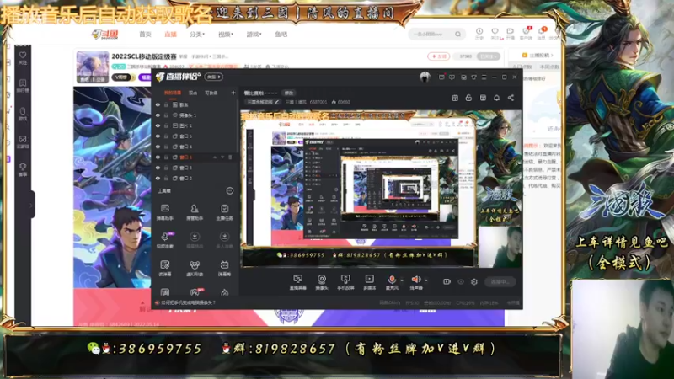Click the record video icon in bottom bar

tap(447, 281)
